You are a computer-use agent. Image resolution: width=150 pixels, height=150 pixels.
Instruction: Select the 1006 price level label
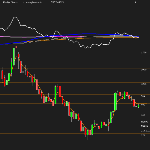[x=144, y=84]
